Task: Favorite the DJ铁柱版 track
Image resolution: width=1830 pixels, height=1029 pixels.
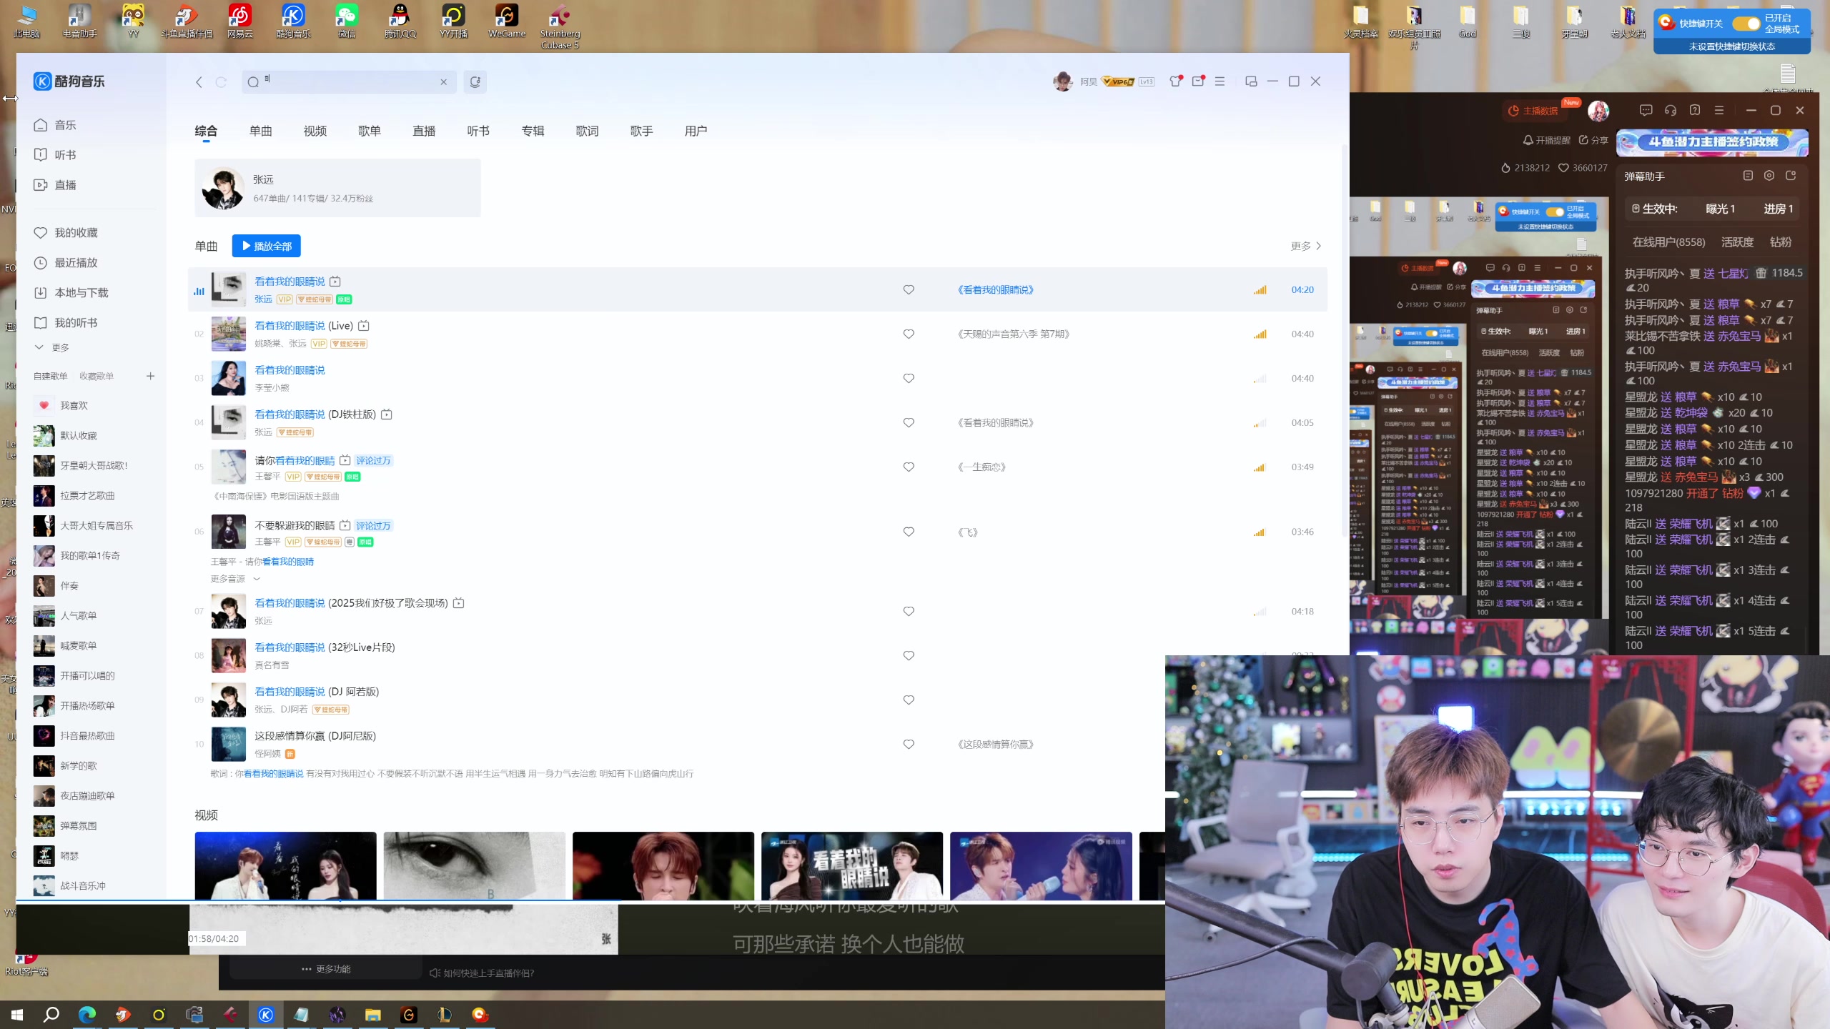Action: tap(909, 422)
